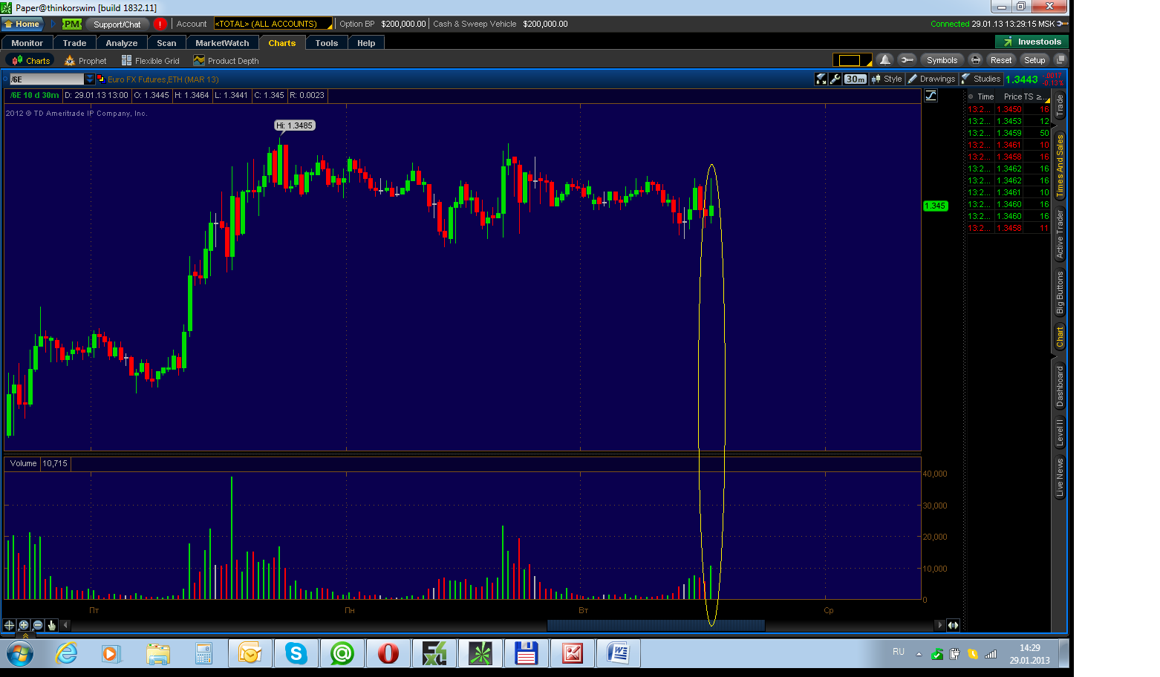The image size is (1160, 677).
Task: Open the Live News side tab
Action: [1060, 477]
